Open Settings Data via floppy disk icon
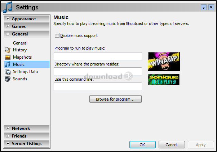The image size is (217, 152). [8, 72]
